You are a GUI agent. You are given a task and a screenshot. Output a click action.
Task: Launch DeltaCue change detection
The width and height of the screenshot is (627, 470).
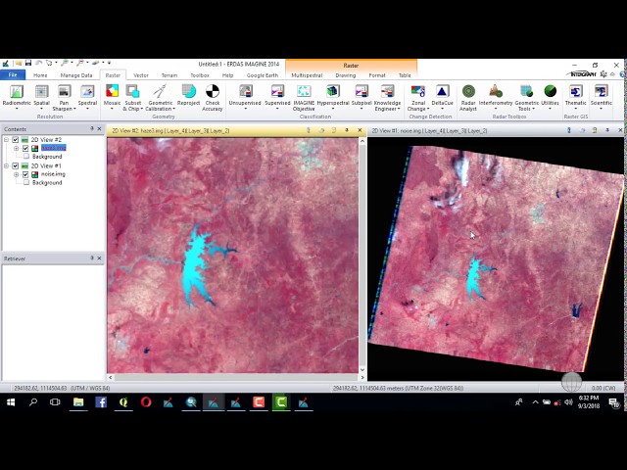tap(442, 91)
